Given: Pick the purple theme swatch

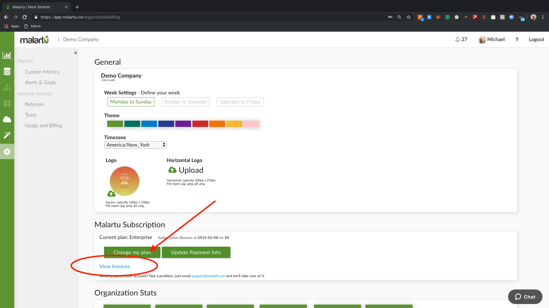Looking at the screenshot, I should click(x=183, y=124).
